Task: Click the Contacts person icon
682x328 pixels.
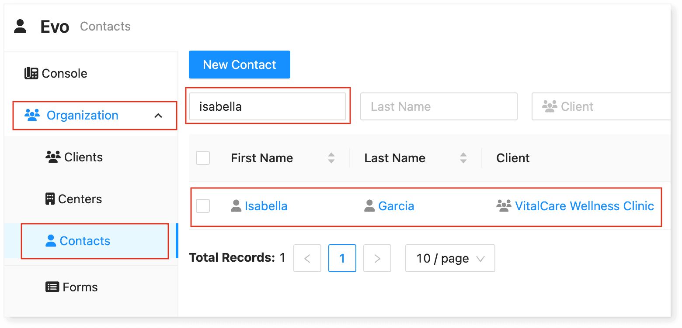Action: tap(51, 241)
